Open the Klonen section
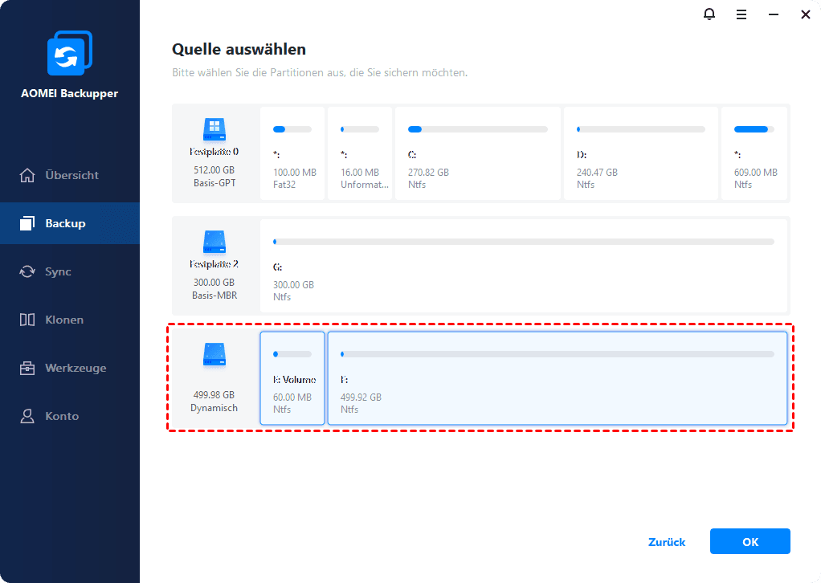The height and width of the screenshot is (583, 821). tap(70, 320)
